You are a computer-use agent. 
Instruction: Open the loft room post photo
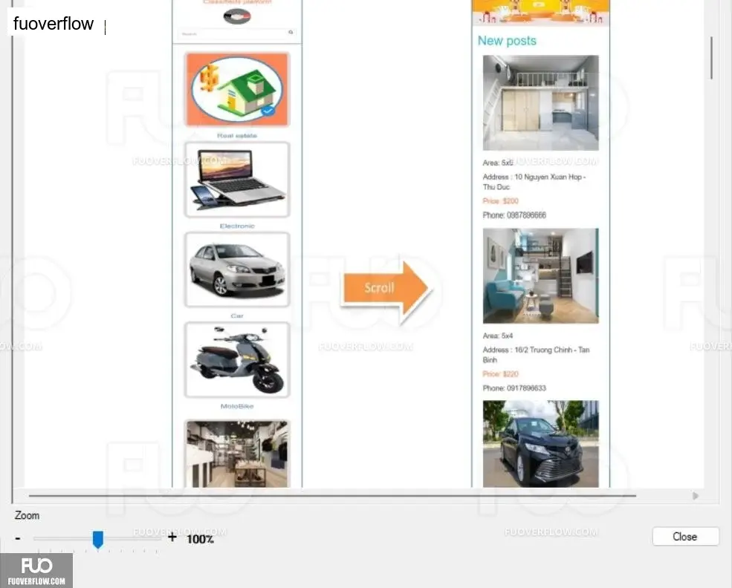coord(540,102)
